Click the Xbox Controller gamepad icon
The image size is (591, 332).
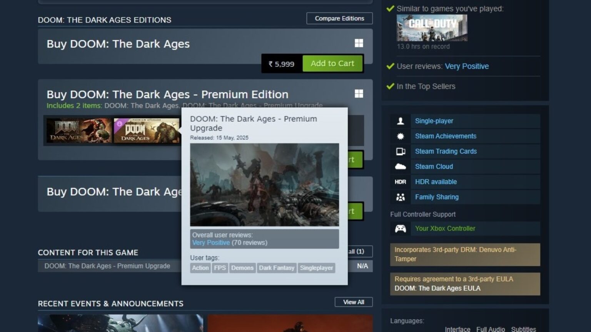pos(401,229)
